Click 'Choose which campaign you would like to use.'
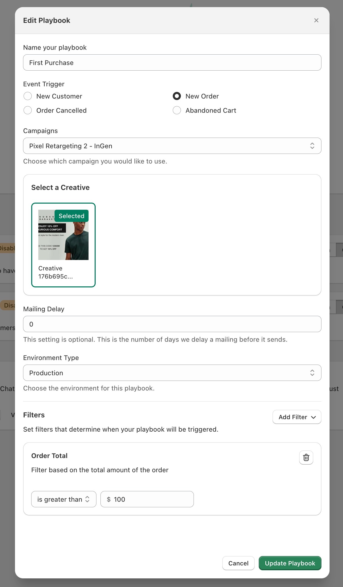 click(x=95, y=161)
